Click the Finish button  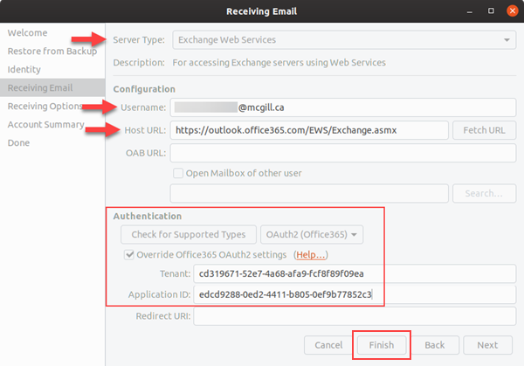[x=382, y=345]
